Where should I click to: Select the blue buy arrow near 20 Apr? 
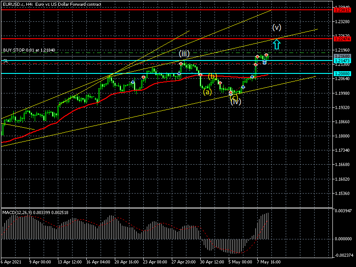tap(133, 82)
